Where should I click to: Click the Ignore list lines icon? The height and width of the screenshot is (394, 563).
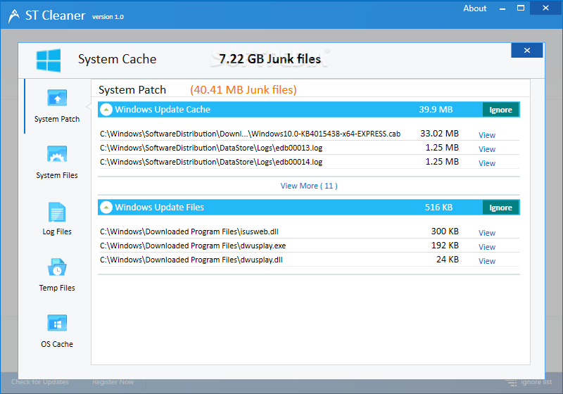coord(511,383)
